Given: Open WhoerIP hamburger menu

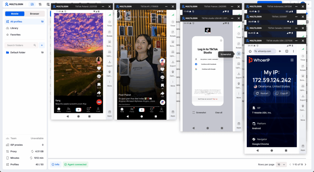Looking at the screenshot, I should pos(292,60).
